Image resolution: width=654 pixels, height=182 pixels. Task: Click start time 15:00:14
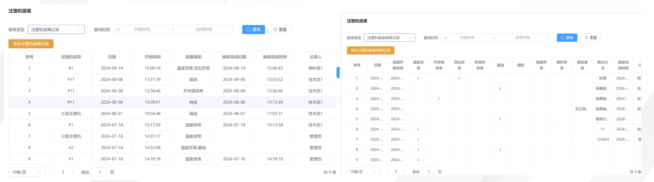coord(152,68)
